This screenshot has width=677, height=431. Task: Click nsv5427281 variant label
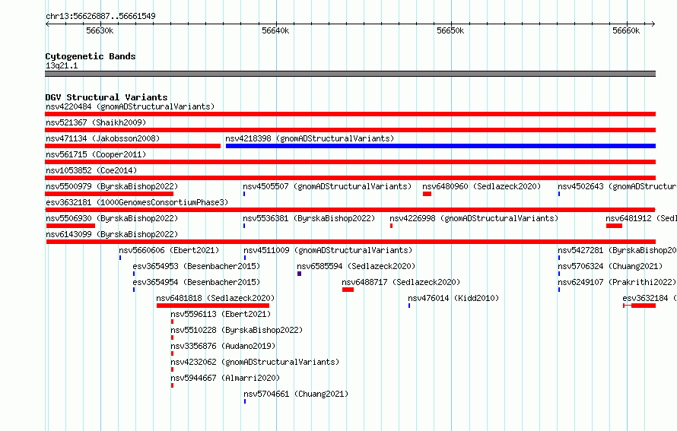(x=617, y=250)
